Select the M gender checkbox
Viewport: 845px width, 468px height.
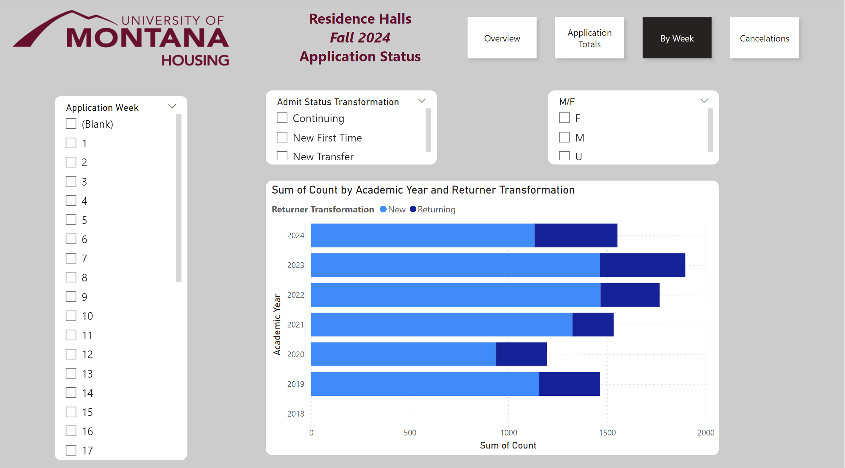pos(564,137)
